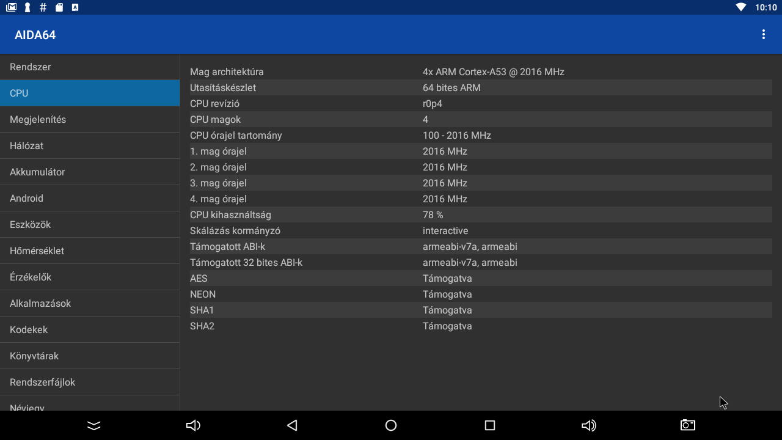Select the '1. mag órajel' row
Image resolution: width=782 pixels, height=440 pixels.
(481, 151)
